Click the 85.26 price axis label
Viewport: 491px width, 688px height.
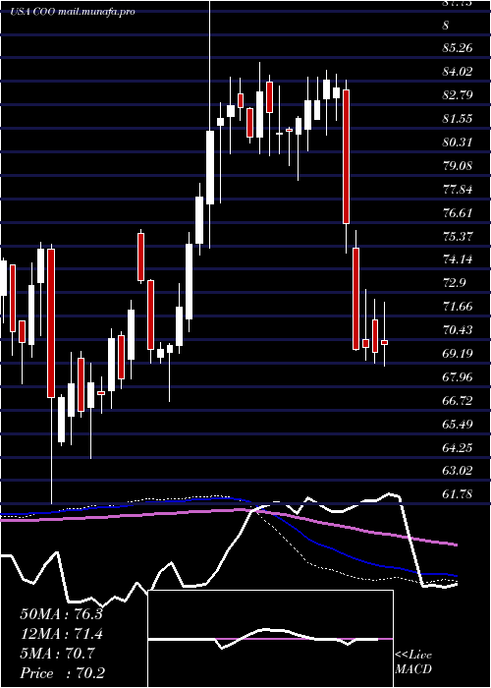458,48
